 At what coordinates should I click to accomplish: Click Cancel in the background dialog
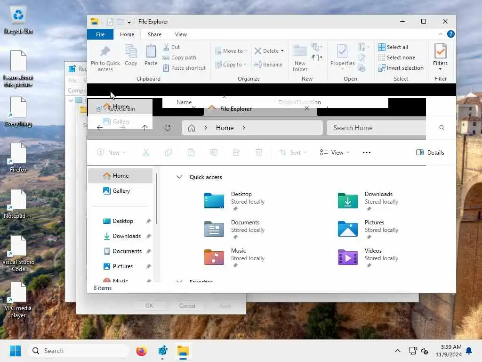[x=187, y=305]
